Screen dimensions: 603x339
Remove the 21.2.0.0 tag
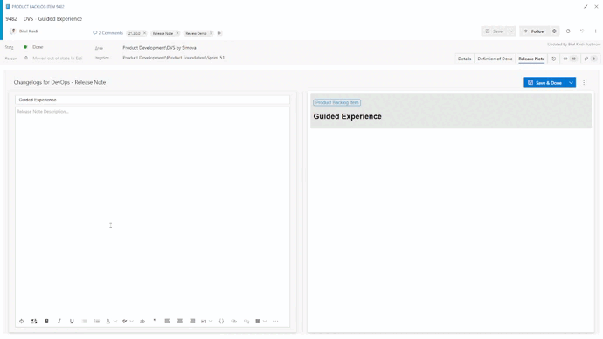[x=144, y=33]
